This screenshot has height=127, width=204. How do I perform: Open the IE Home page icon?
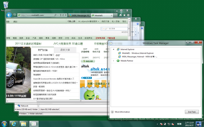pyautogui.click(x=120, y=15)
